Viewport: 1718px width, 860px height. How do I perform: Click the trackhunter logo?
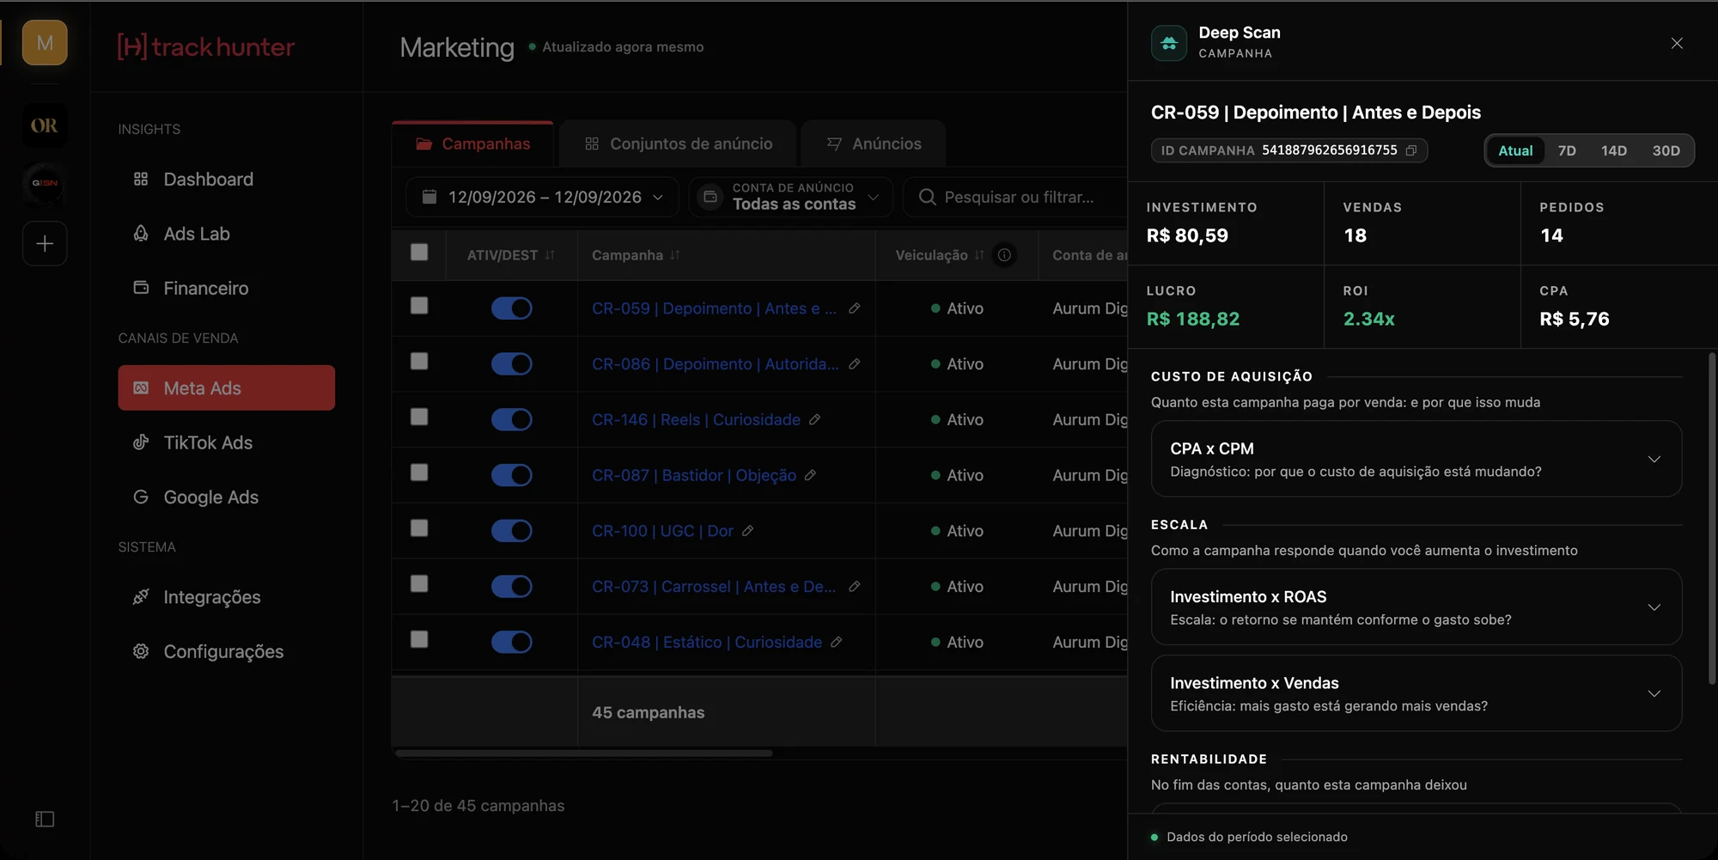click(206, 46)
